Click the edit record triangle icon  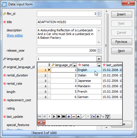point(78,117)
